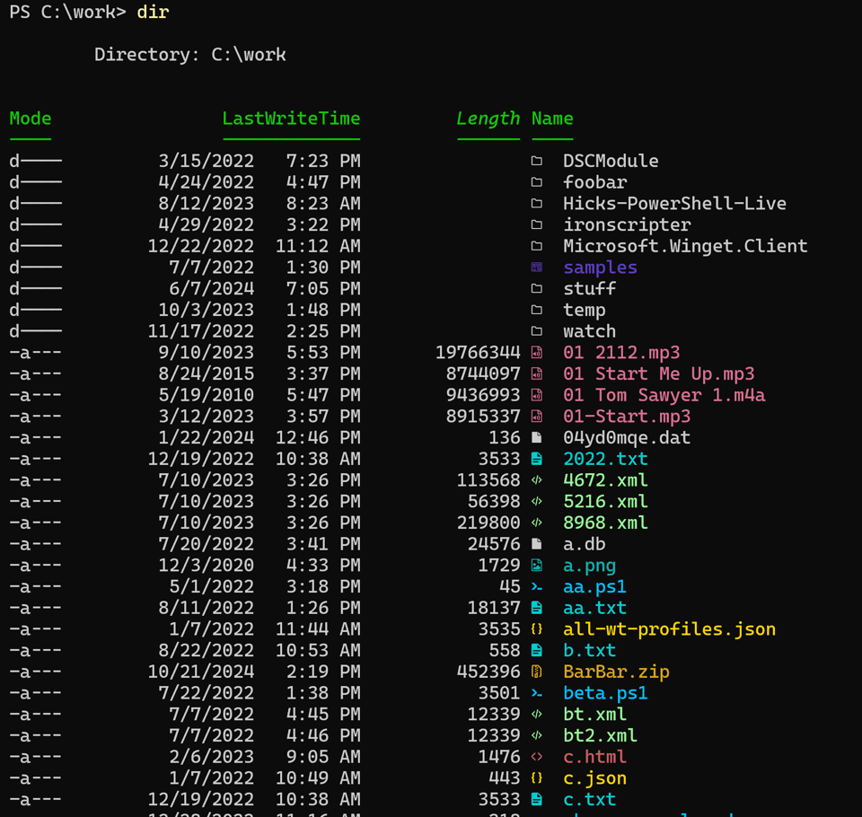Click the length value 19766344

point(478,353)
